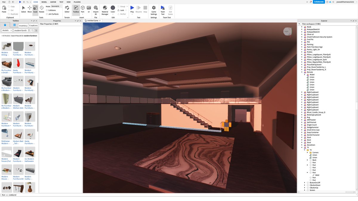358x201 pixels.
Task: Switch to the PLUGINS ribbon tab
Action: (x=77, y=2)
